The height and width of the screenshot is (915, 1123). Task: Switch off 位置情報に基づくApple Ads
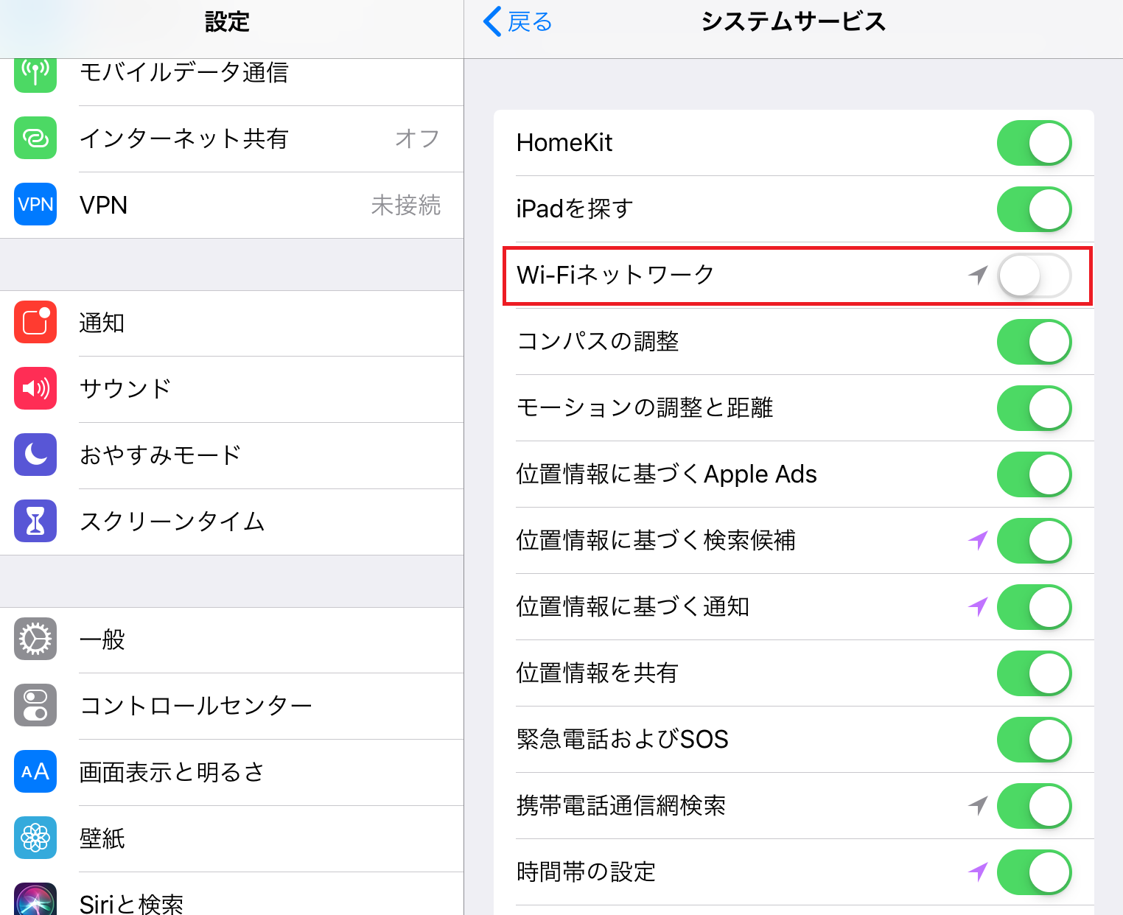click(x=1034, y=474)
